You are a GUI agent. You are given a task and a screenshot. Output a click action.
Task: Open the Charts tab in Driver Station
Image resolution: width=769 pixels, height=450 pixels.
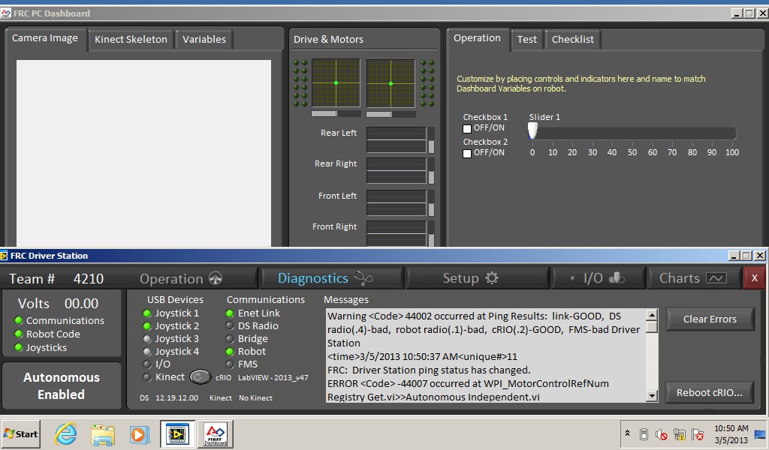tap(695, 278)
